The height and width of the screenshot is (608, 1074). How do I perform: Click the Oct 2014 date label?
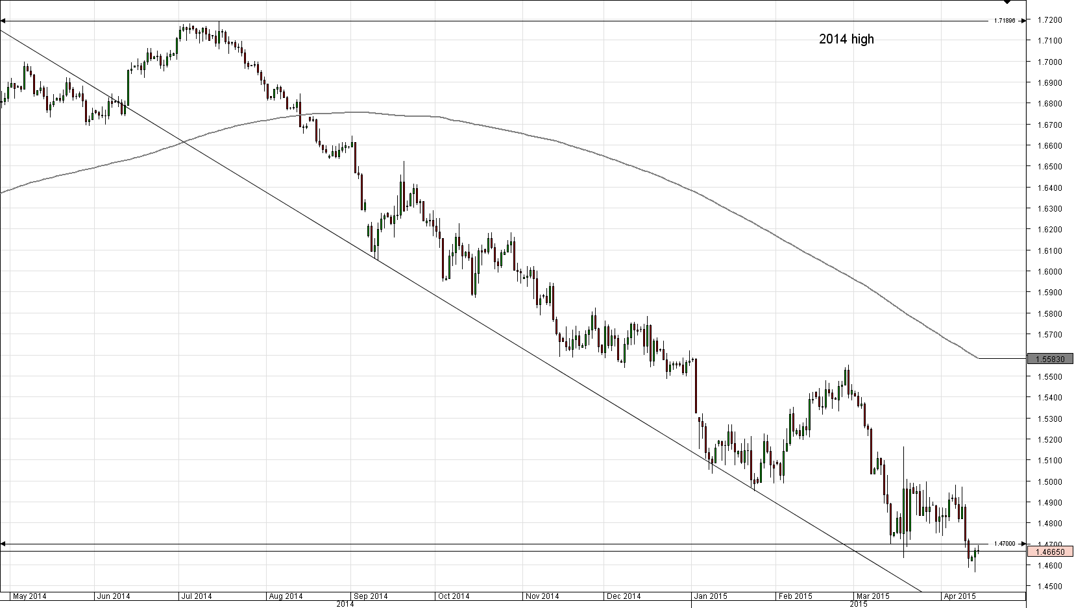pos(453,596)
